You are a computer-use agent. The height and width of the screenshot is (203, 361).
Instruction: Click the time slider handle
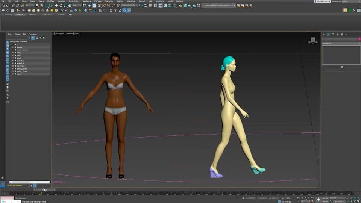coord(44,190)
